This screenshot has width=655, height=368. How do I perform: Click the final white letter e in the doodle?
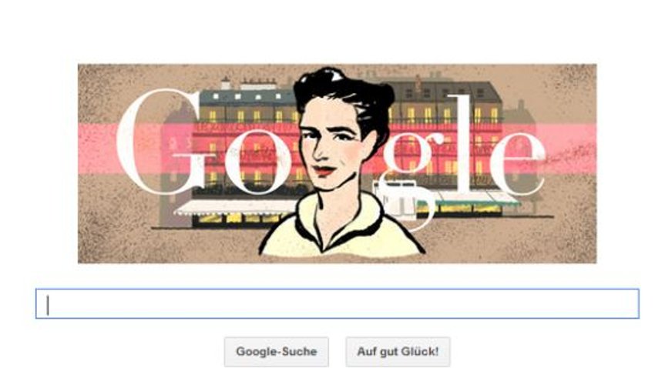pos(518,163)
